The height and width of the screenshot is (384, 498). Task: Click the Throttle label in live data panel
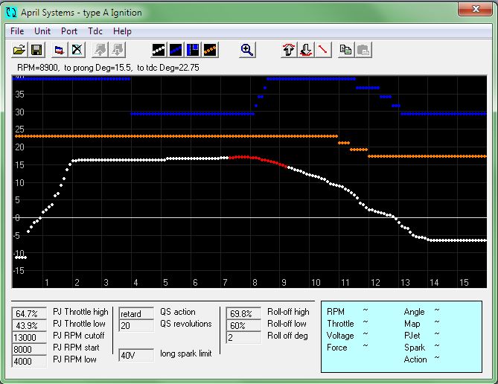[x=340, y=324]
